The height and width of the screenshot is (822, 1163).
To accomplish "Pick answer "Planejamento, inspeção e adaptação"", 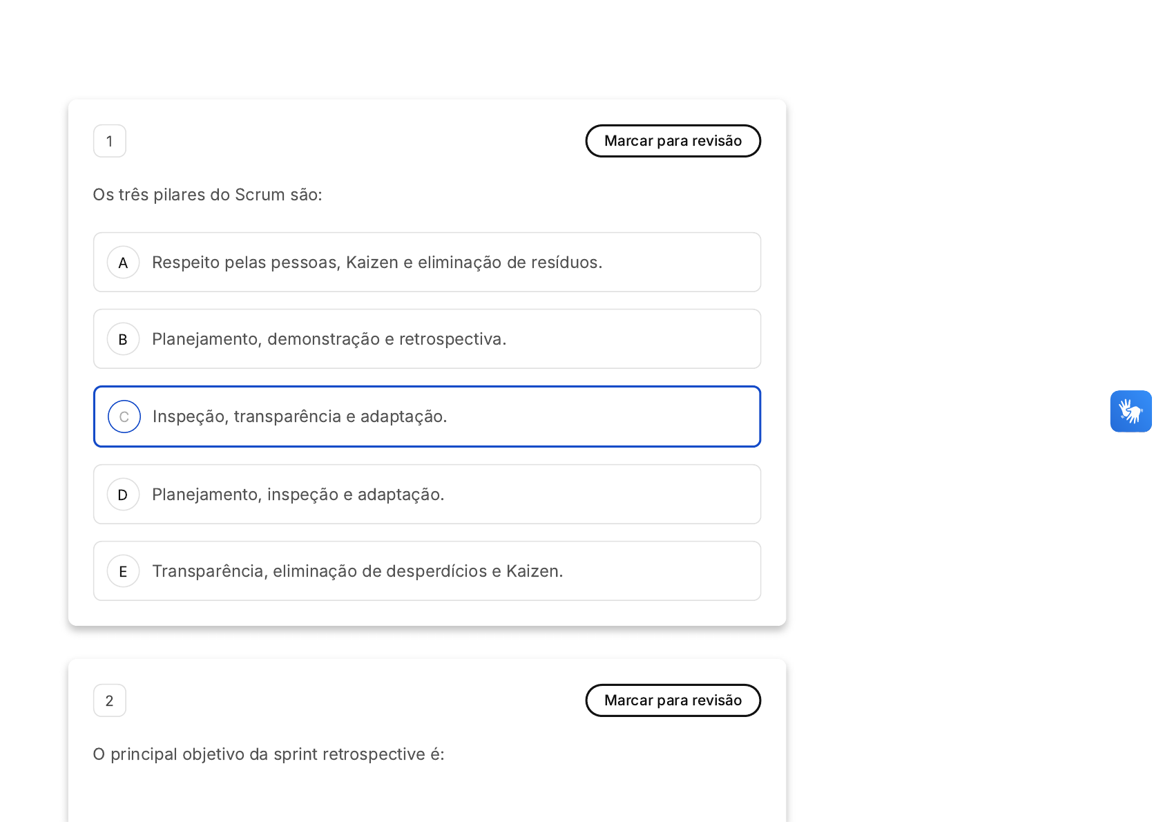I will (298, 495).
